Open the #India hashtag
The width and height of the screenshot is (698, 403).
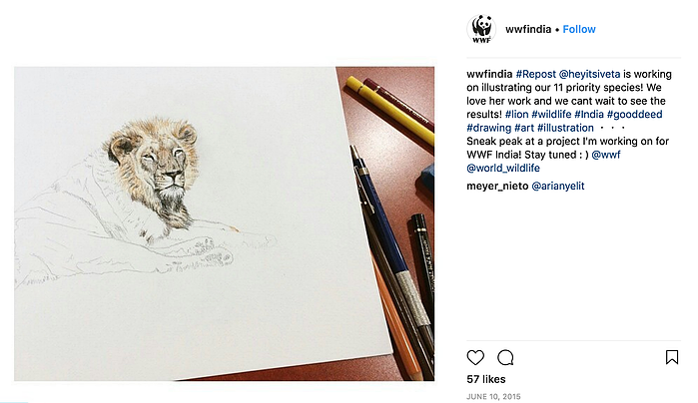click(589, 115)
